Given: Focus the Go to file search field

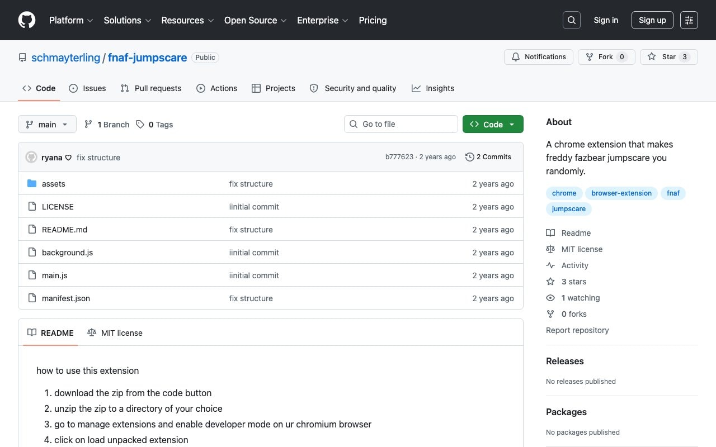Looking at the screenshot, I should coord(401,124).
